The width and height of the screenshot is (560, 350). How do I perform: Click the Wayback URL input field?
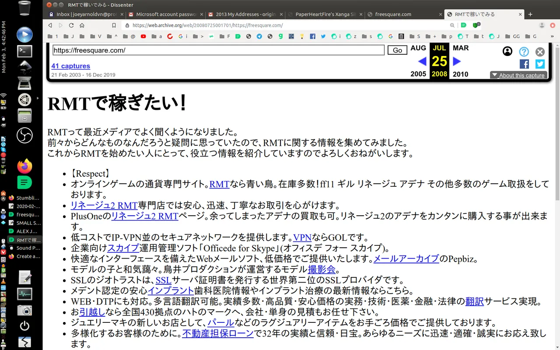[218, 50]
